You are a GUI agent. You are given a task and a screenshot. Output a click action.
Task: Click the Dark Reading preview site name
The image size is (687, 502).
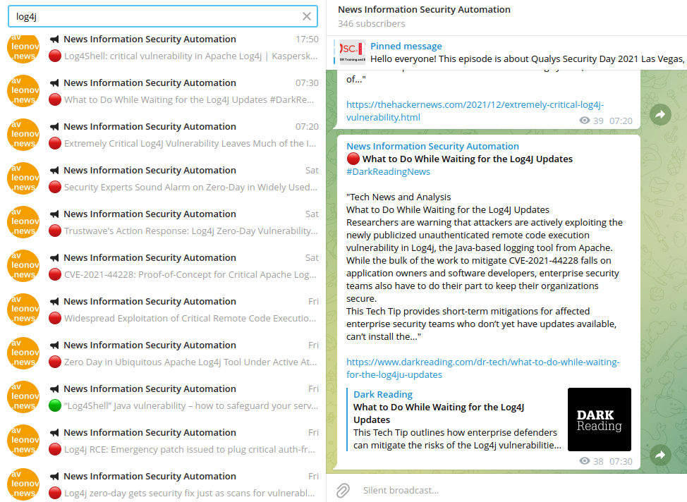(383, 394)
